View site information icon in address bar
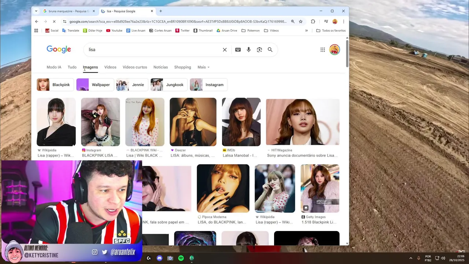 click(x=64, y=22)
